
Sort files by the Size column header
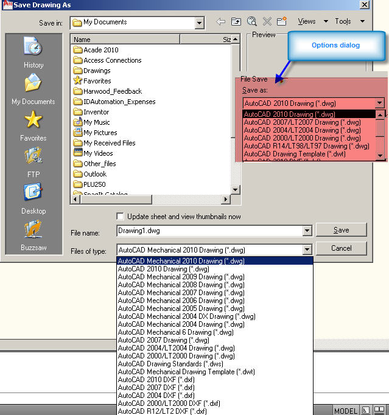pyautogui.click(x=206, y=40)
